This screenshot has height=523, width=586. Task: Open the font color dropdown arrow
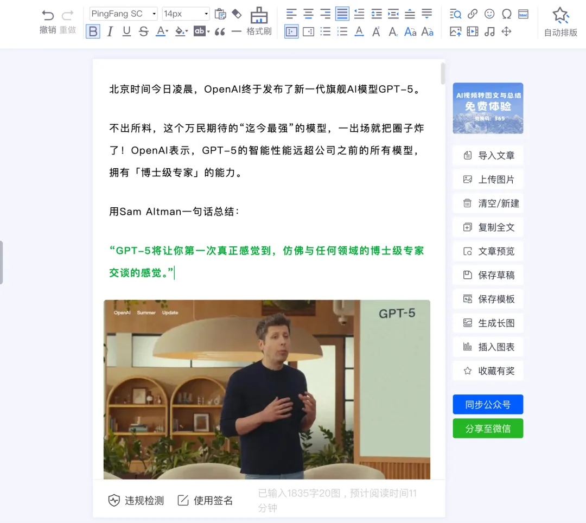167,31
